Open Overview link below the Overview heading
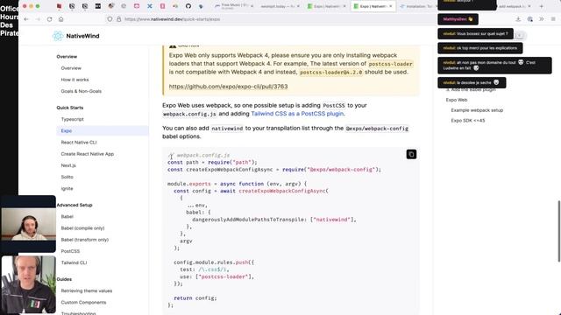 (x=71, y=68)
